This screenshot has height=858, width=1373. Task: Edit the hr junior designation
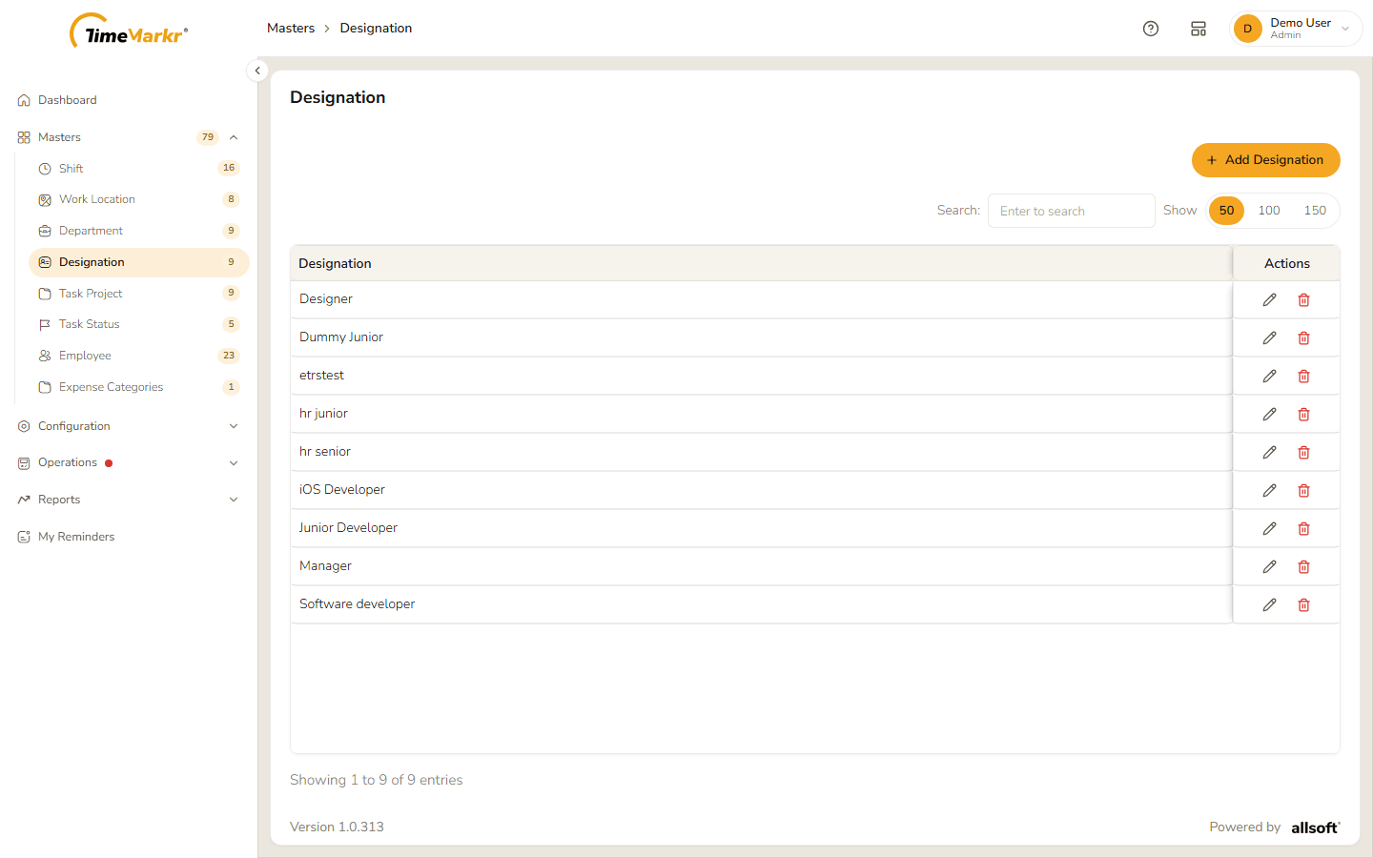[1269, 415]
